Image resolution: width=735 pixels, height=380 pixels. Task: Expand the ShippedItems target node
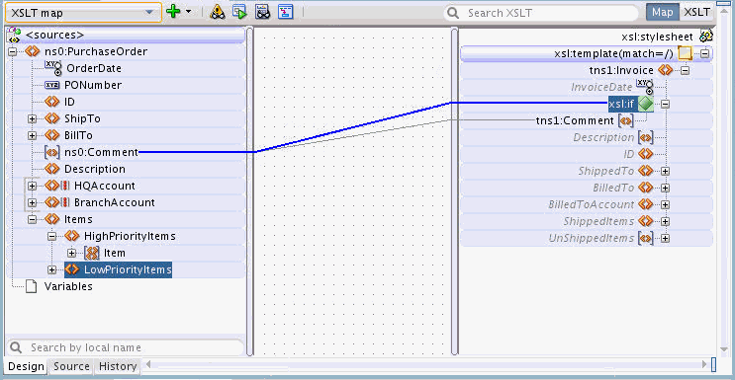tap(665, 221)
